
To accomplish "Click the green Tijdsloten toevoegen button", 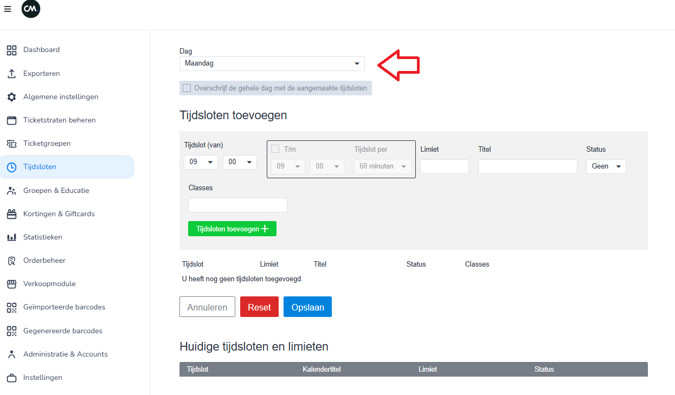I will (232, 229).
